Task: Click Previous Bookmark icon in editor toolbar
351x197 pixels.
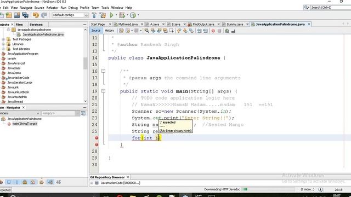Action: (179, 31)
